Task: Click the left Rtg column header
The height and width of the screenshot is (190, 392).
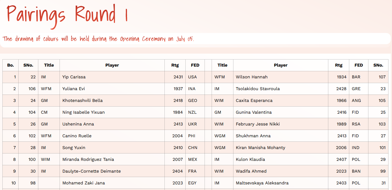Action: tap(175, 65)
